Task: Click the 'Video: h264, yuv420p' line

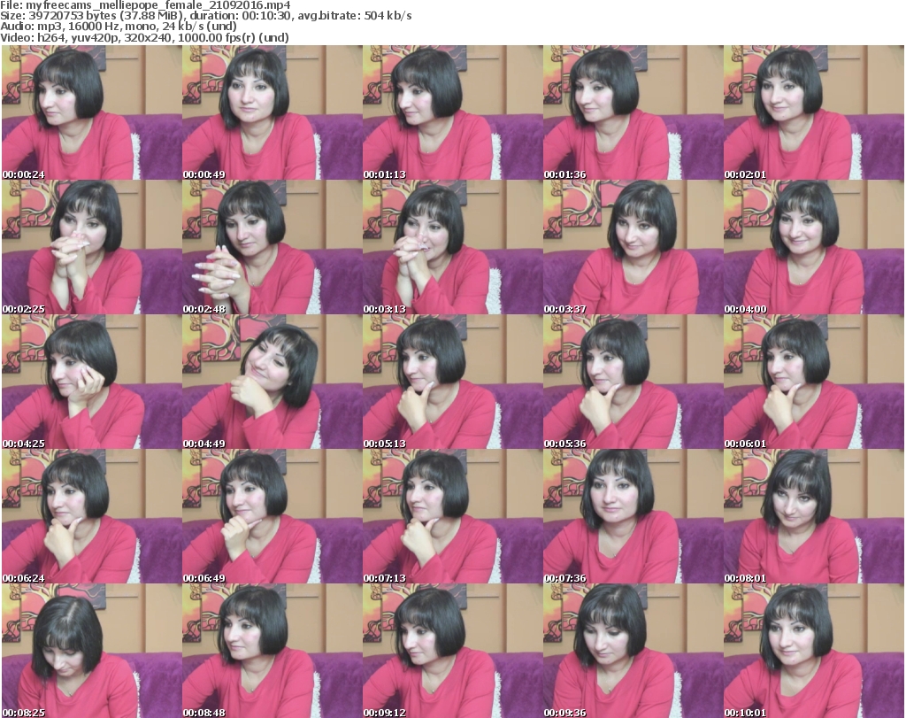Action: tap(144, 37)
